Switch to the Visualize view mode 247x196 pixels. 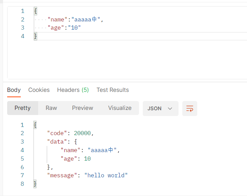coord(120,108)
